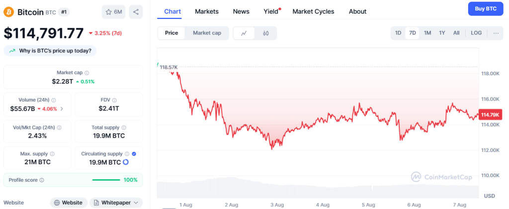Open the Website link
This screenshot has height=209, width=509.
click(68, 203)
